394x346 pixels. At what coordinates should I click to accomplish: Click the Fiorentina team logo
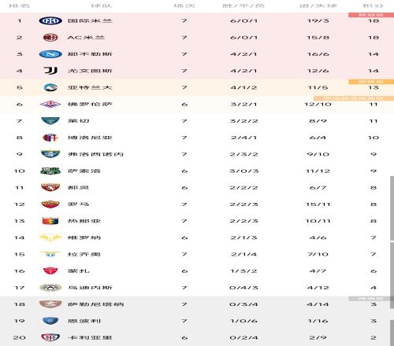50,105
